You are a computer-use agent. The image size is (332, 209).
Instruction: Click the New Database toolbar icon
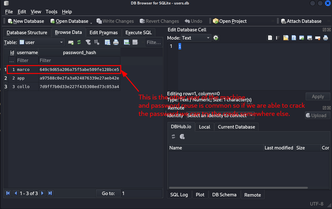(x=25, y=21)
